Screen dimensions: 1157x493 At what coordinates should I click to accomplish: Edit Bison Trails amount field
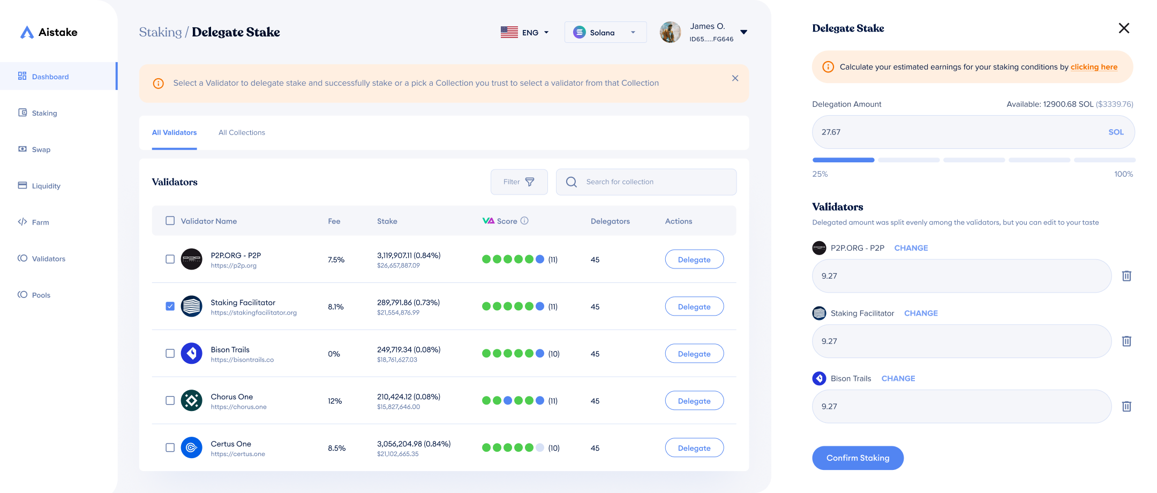961,407
